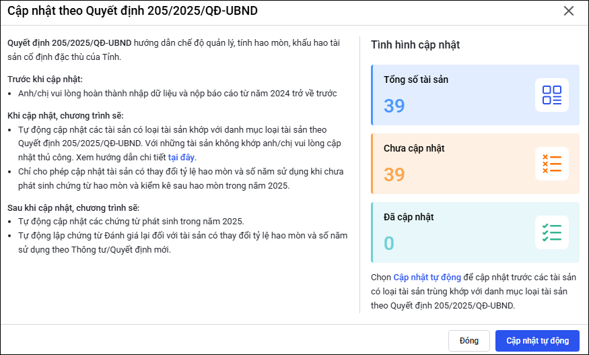Click the grid icon in Tổng số tài sản card

click(551, 95)
